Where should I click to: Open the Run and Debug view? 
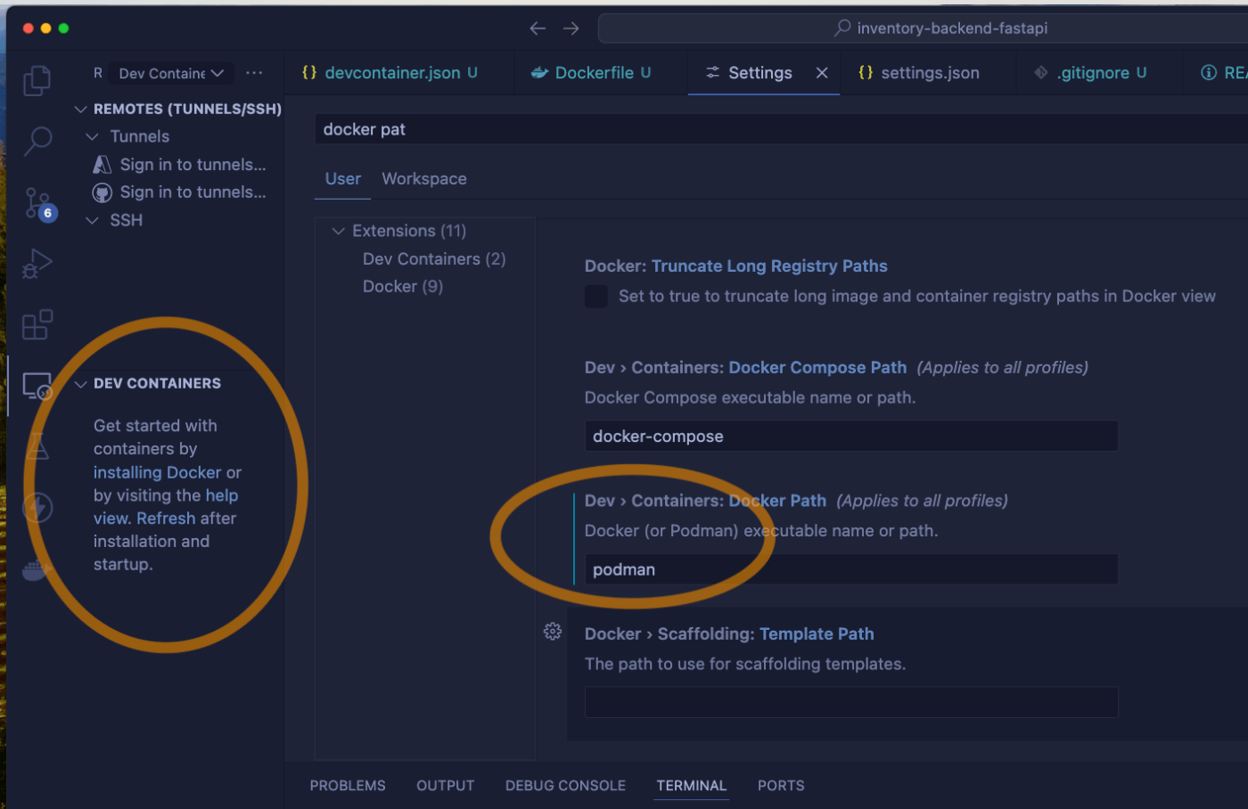37,264
